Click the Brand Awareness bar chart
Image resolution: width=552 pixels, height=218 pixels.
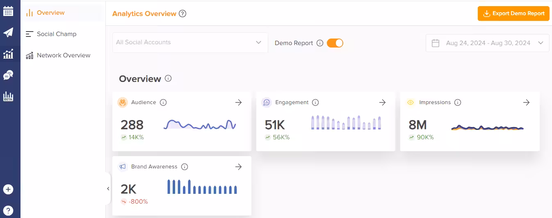[x=202, y=187]
